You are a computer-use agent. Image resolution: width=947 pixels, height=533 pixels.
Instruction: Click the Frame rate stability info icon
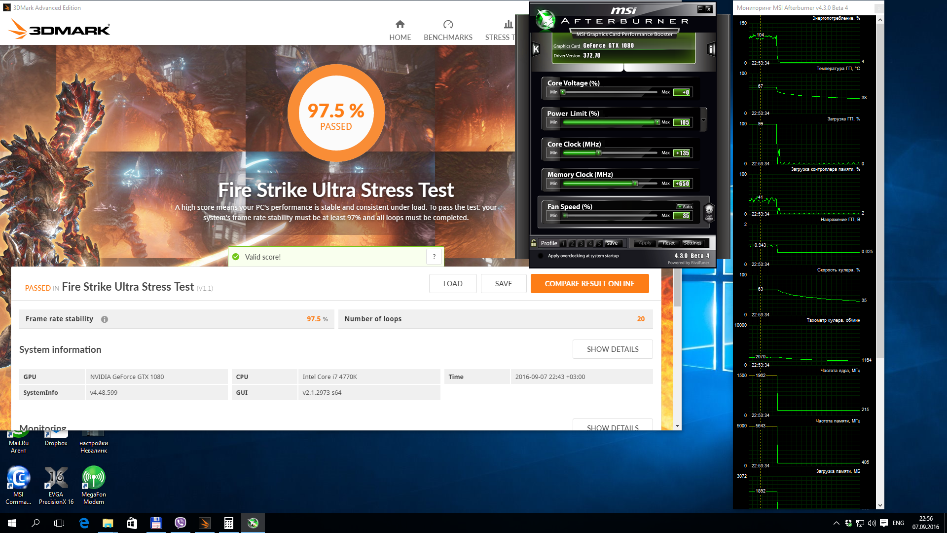105,319
